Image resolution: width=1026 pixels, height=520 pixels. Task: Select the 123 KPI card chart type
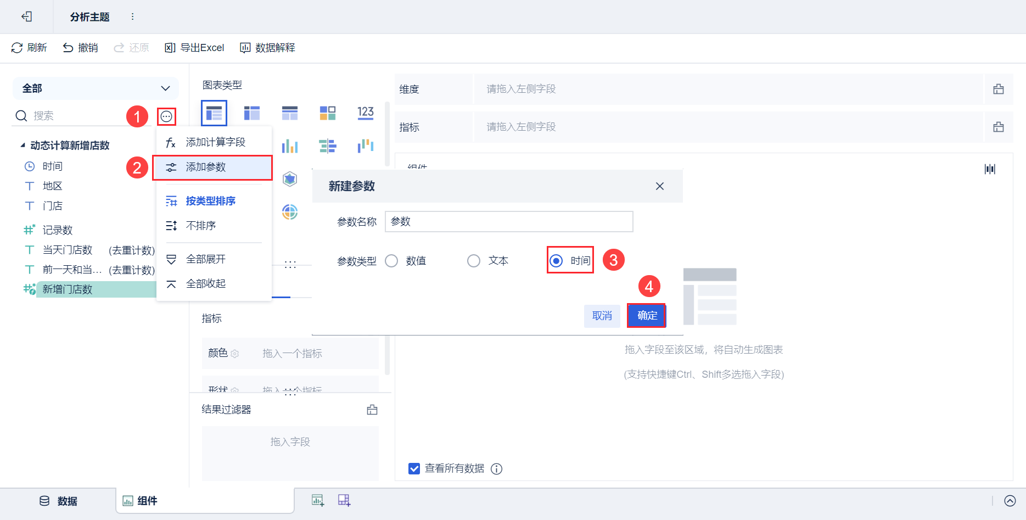[x=366, y=113]
